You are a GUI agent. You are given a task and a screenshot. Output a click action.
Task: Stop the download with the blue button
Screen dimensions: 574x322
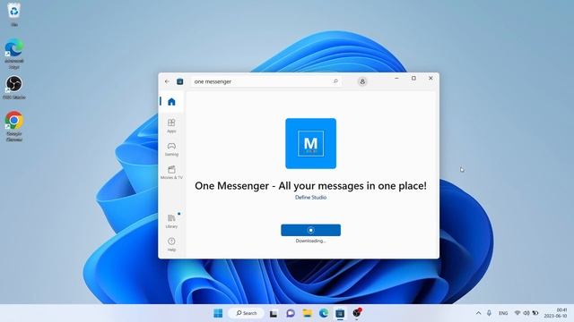[311, 230]
